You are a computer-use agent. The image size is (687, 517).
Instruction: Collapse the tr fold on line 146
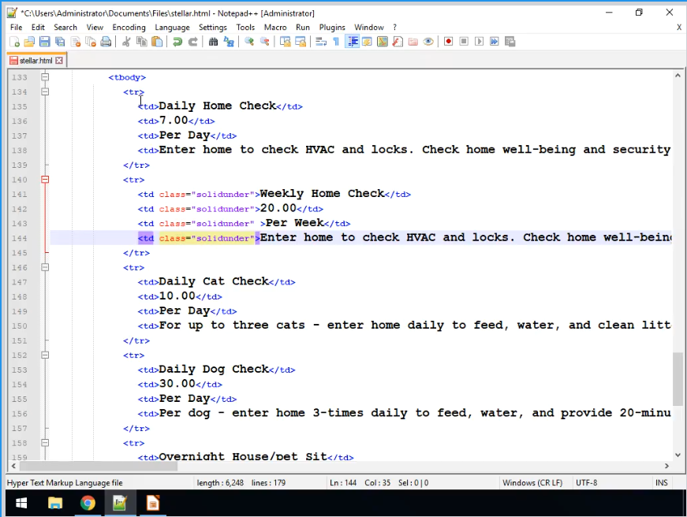coord(45,267)
